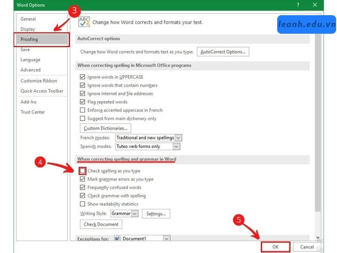
Task: Click the 'Writing Style:' label
Action: 94,213
